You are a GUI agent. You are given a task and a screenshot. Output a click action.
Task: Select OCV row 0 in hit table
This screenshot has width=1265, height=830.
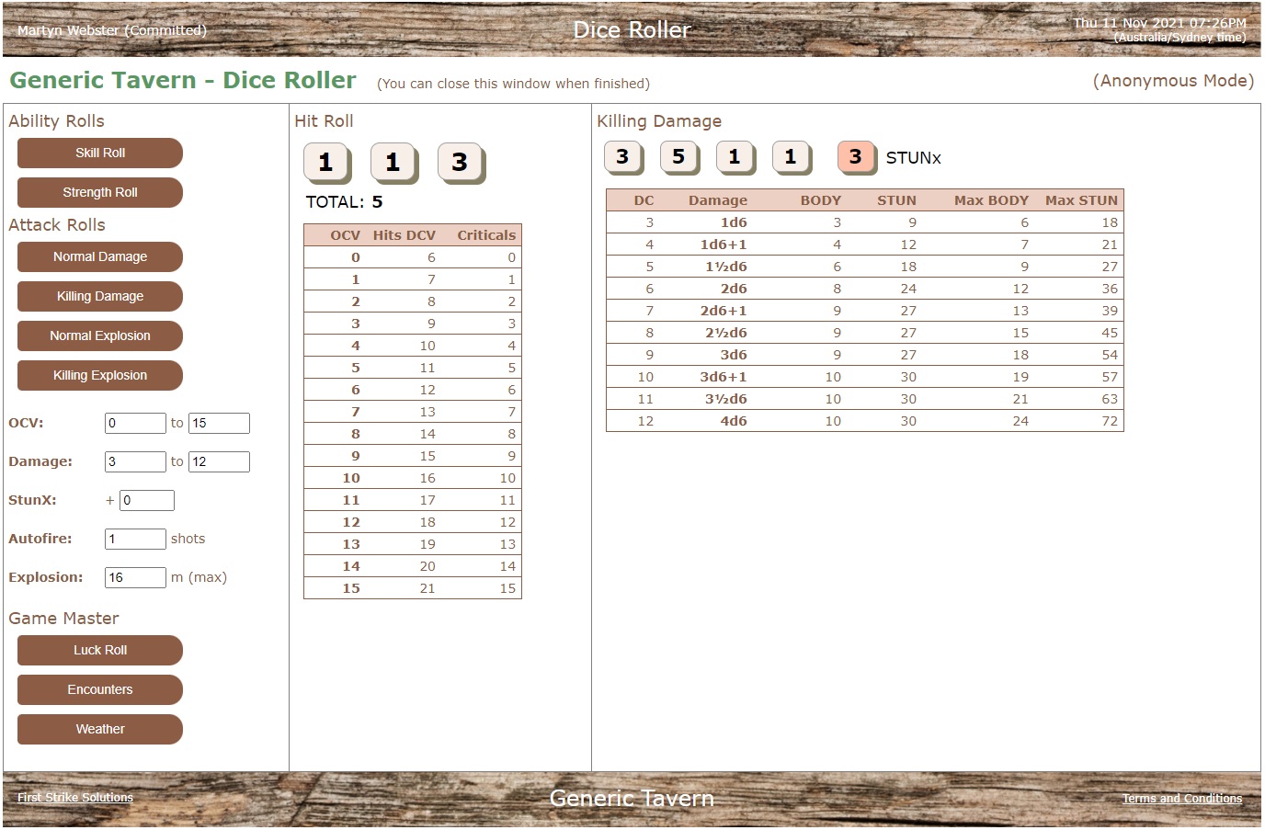click(413, 257)
